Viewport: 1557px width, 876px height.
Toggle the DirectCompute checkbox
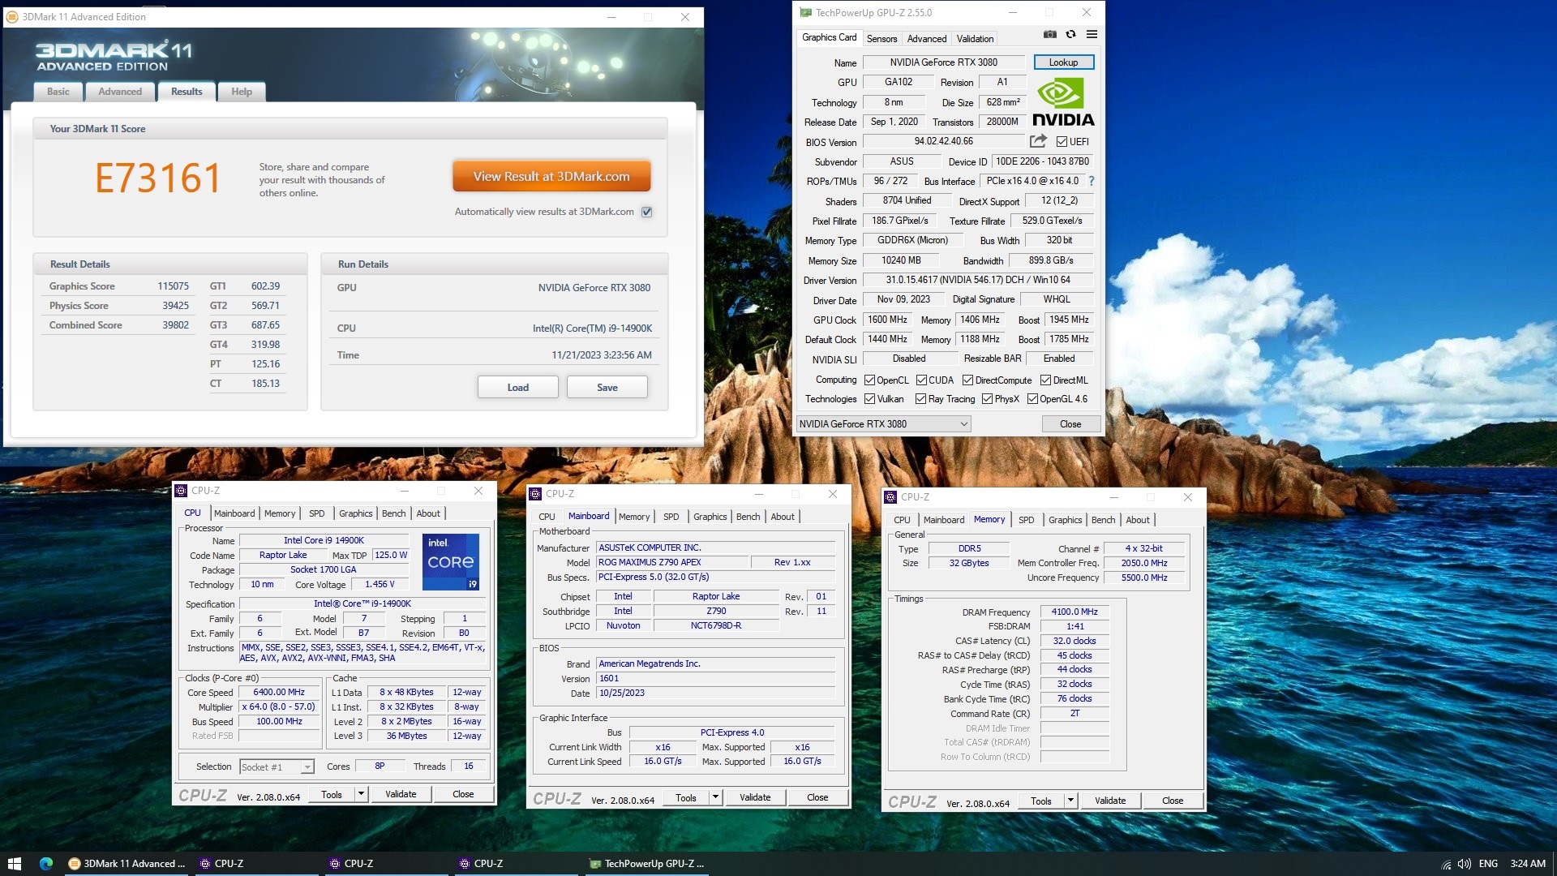(967, 380)
